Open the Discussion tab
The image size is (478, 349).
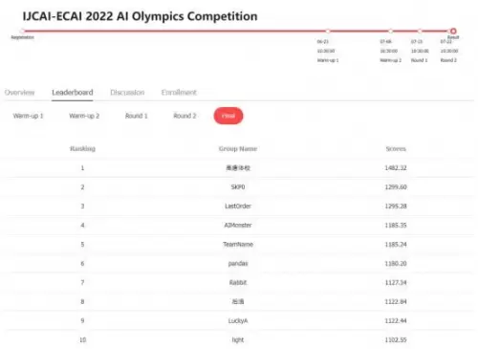click(127, 93)
